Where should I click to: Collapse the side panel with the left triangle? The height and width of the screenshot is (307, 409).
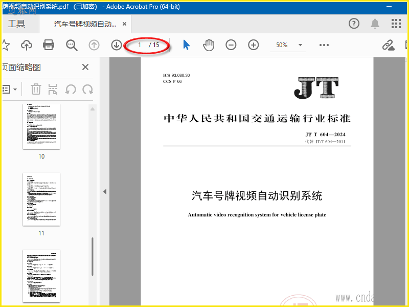click(x=105, y=191)
